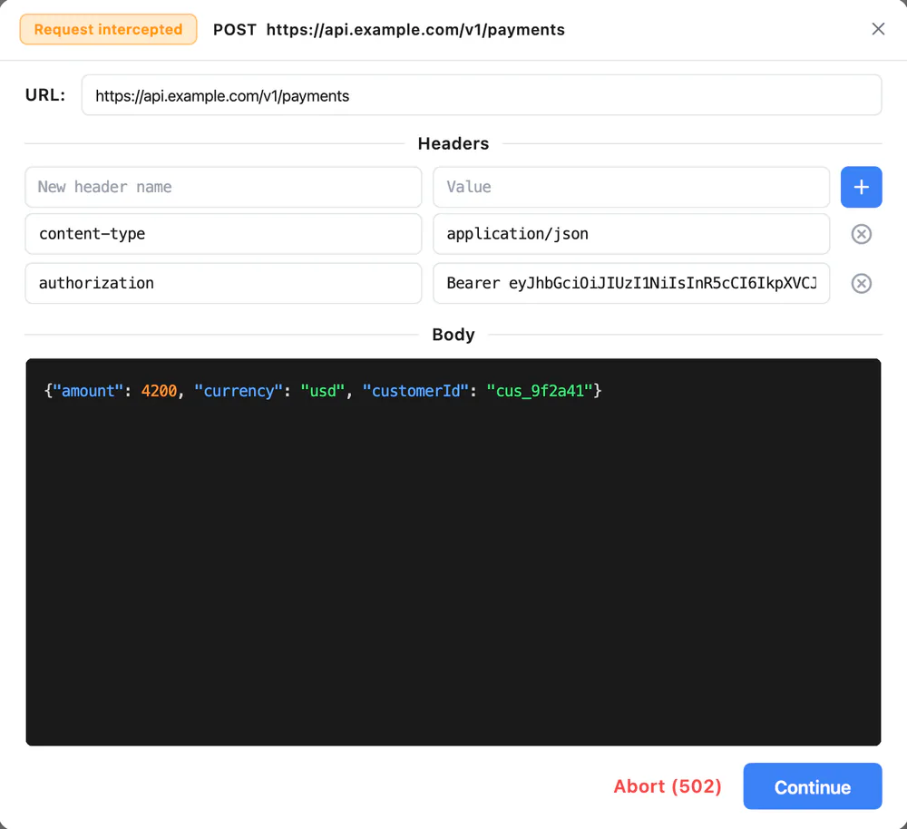Click the Headers section label

pyautogui.click(x=453, y=143)
